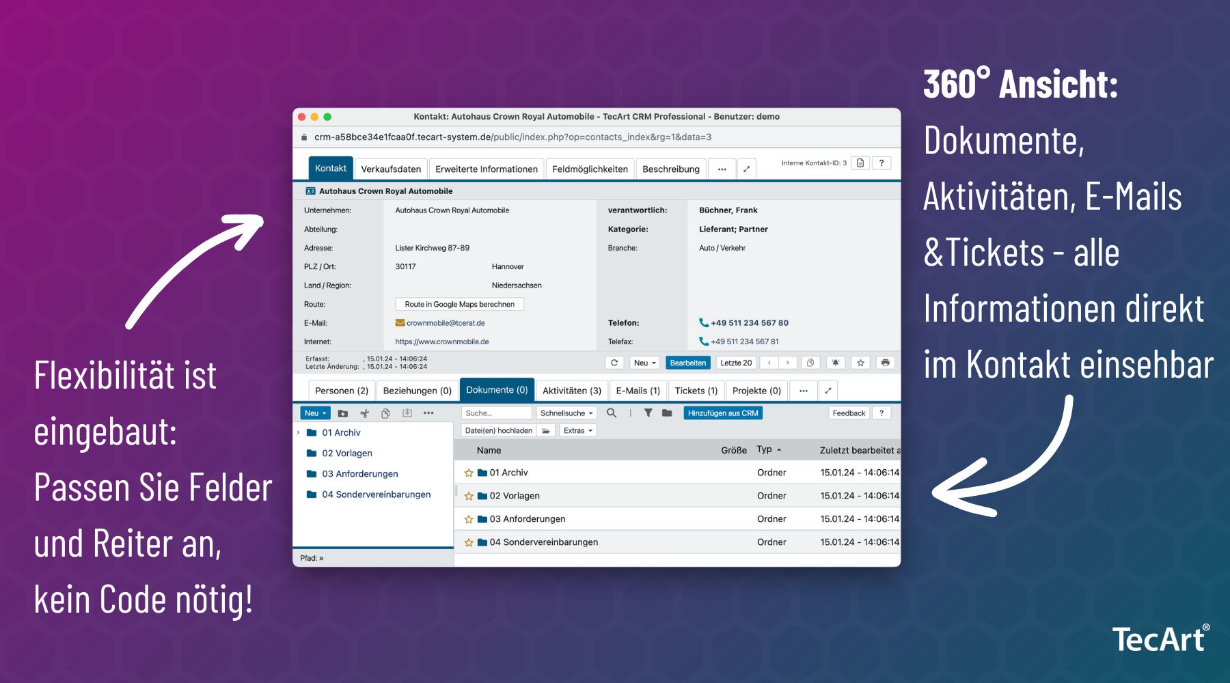Click Route in Google Maps berechnen
1230x683 pixels.
[459, 304]
